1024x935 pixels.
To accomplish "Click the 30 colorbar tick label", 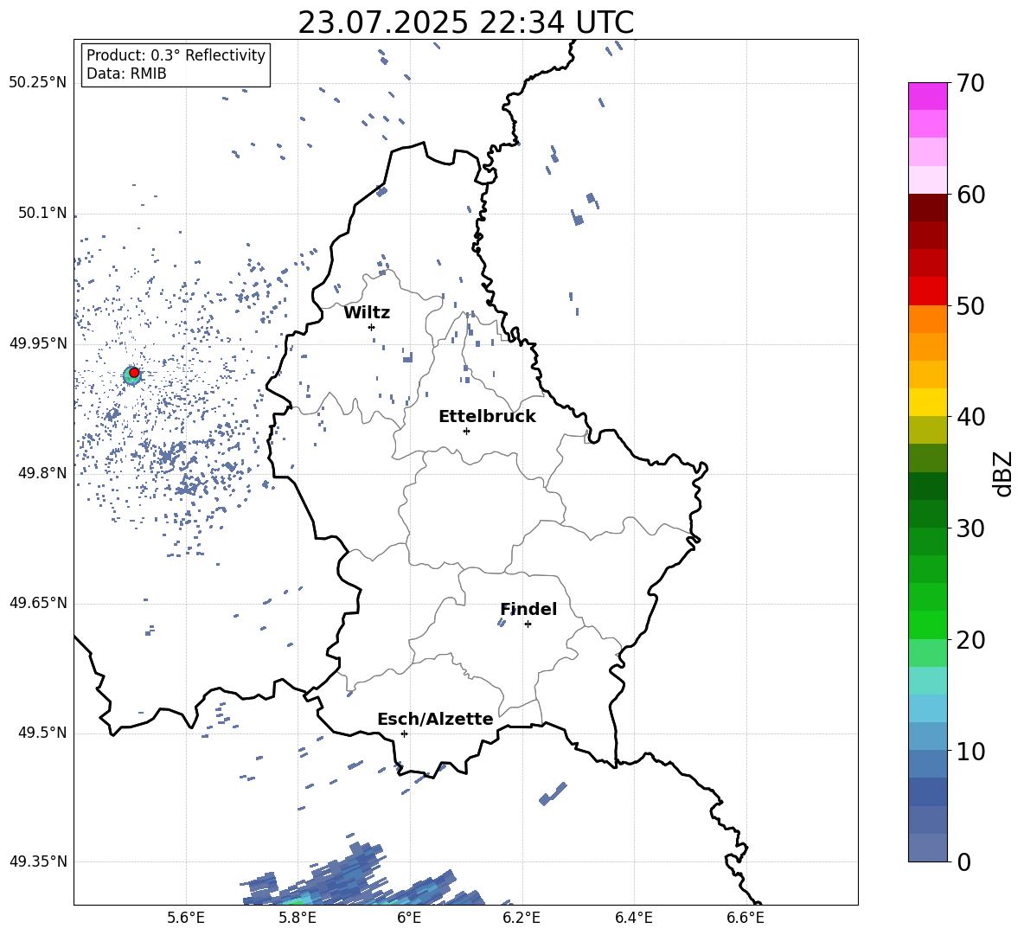I will click(x=970, y=528).
